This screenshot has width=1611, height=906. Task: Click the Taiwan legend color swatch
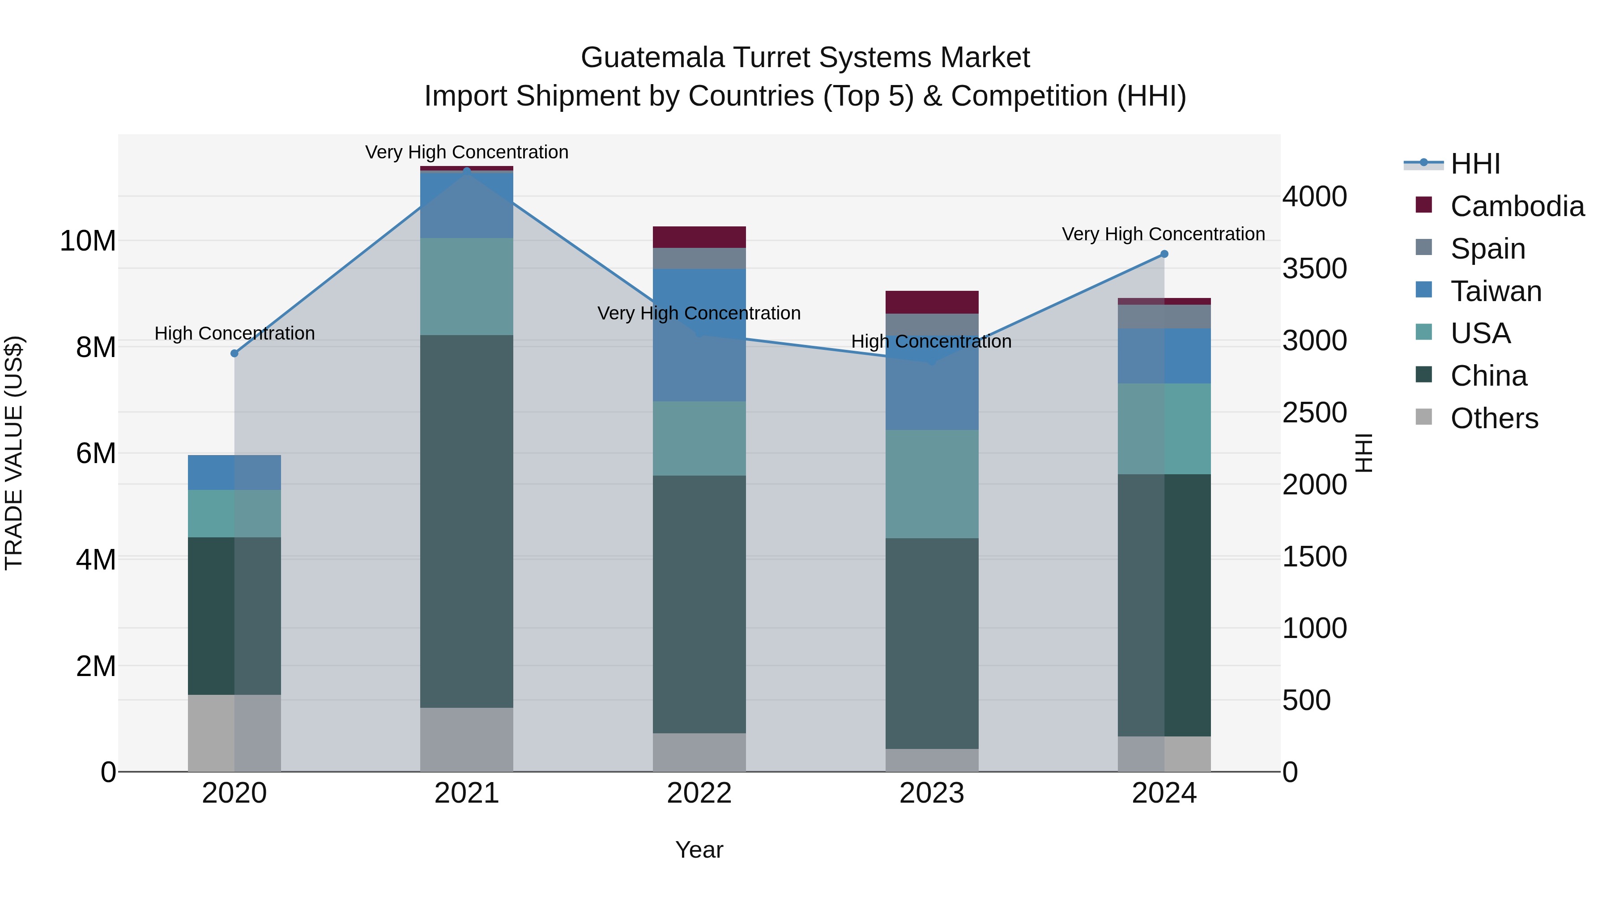tap(1424, 290)
